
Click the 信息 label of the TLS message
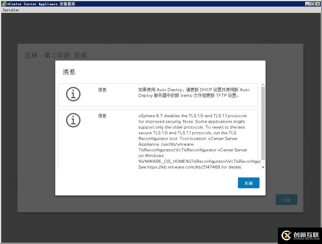(102, 116)
